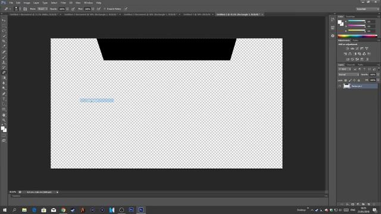Screen dimensions: 381x214
Task: Toggle pressure for opacity in the options bar
Action: pyautogui.click(x=73, y=9)
